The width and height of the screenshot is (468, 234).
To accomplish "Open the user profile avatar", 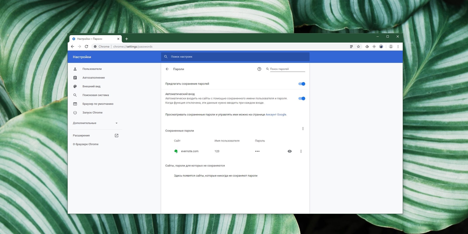I will (x=391, y=46).
